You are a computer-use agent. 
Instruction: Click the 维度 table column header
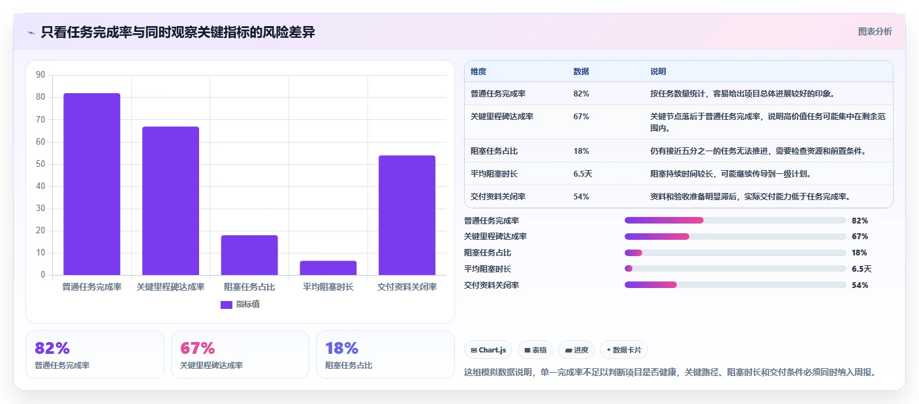click(478, 72)
